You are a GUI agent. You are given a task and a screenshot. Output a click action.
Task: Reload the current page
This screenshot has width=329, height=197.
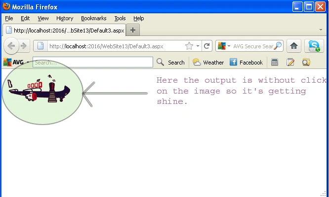[x=207, y=46]
